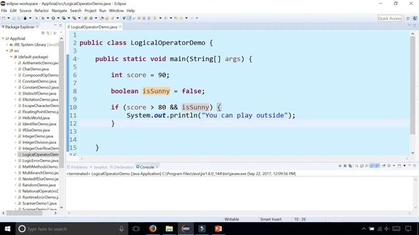Open the Navigate menu
The width and height of the screenshot is (419, 235).
point(60,10)
